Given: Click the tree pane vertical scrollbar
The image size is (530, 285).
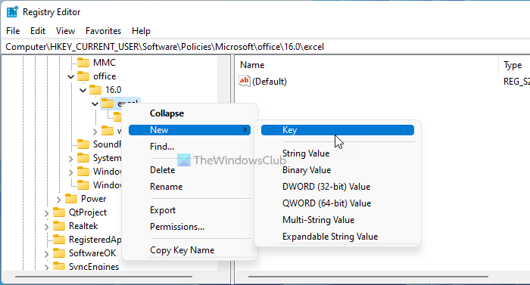Looking at the screenshot, I should 223,163.
